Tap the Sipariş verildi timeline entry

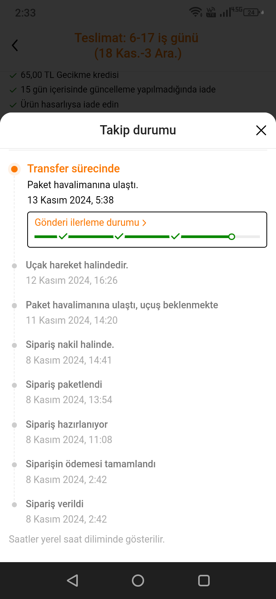pyautogui.click(x=55, y=504)
